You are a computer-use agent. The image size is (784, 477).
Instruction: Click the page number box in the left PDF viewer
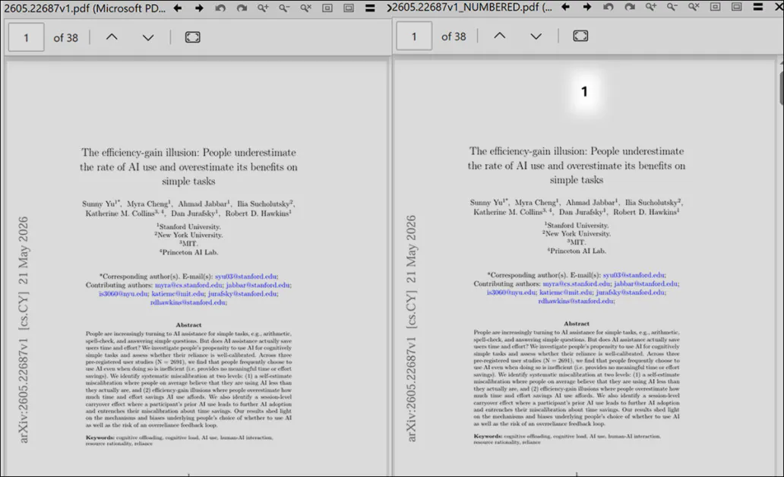coord(26,37)
